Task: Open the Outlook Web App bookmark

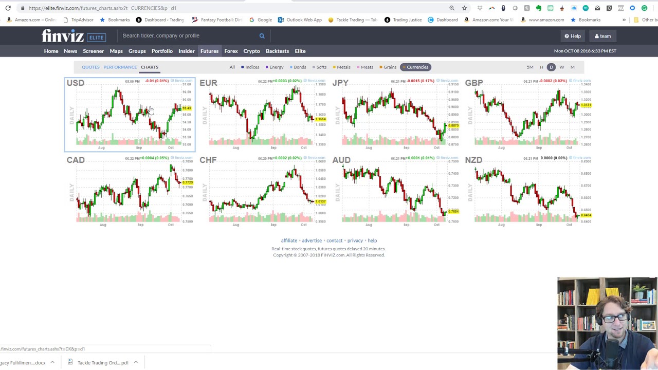Action: pos(300,20)
